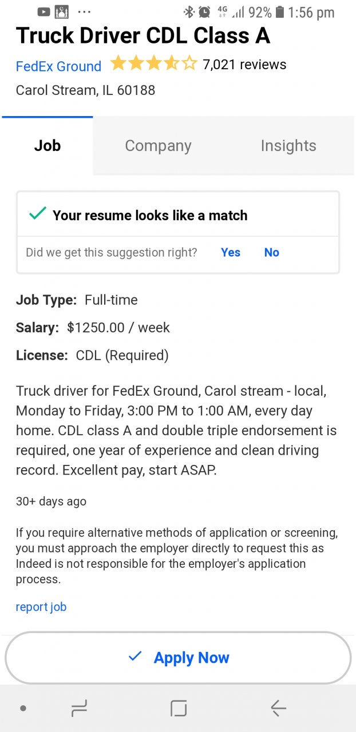Tap the alarm clock status icon
The image size is (356, 732).
tap(204, 12)
